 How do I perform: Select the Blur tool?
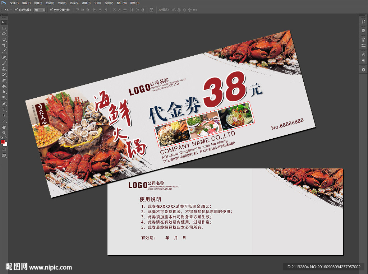[4, 92]
